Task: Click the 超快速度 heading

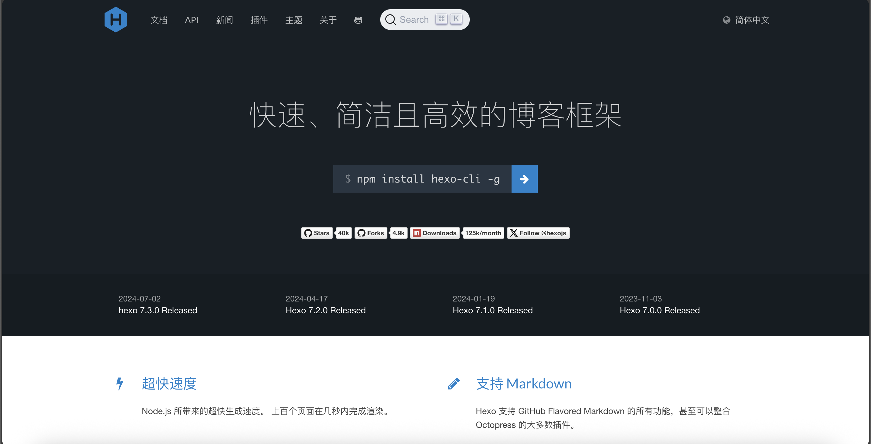Action: pos(169,384)
